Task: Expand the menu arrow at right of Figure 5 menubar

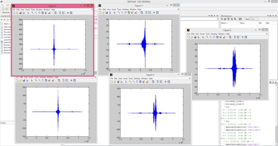Action: click(267, 34)
